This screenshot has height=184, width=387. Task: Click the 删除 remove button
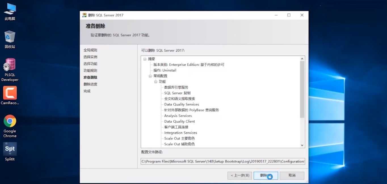coord(266,176)
